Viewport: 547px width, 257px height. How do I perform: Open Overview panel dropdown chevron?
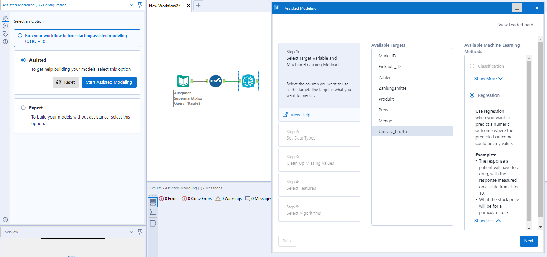[x=131, y=232]
